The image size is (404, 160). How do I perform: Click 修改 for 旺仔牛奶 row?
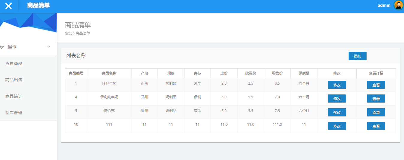point(337,85)
